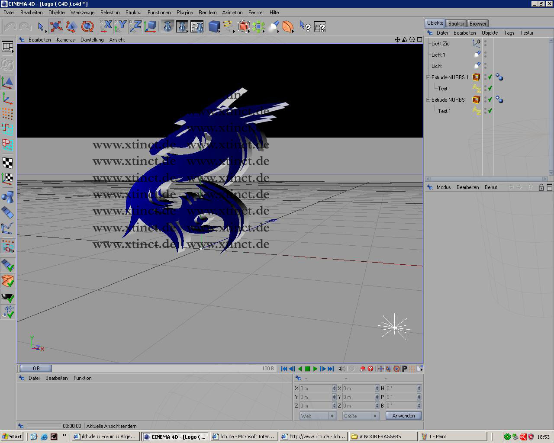Open Start menu
This screenshot has width=554, height=443.
12,437
